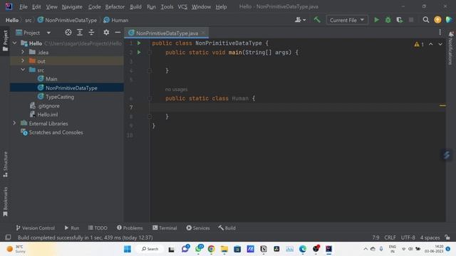Click the warning indicator in editor

pyautogui.click(x=419, y=44)
